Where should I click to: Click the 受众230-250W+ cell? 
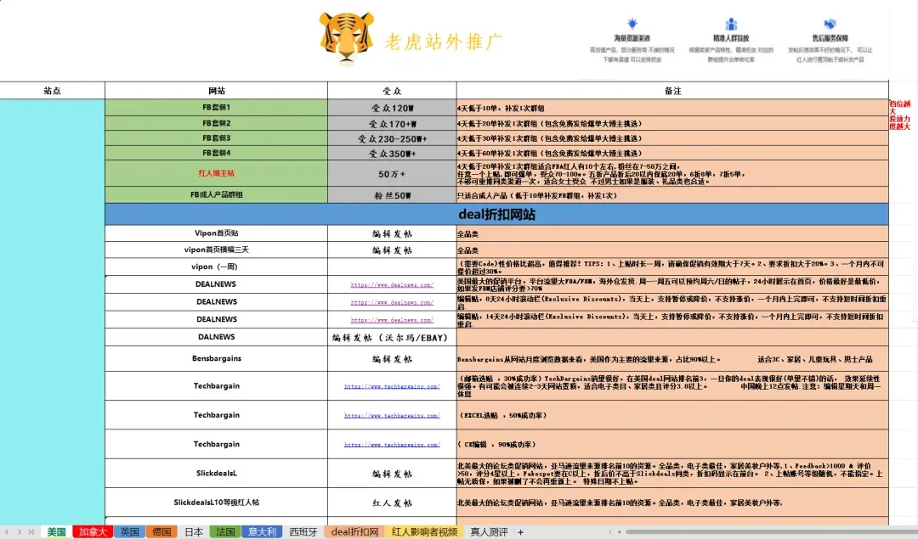click(392, 138)
